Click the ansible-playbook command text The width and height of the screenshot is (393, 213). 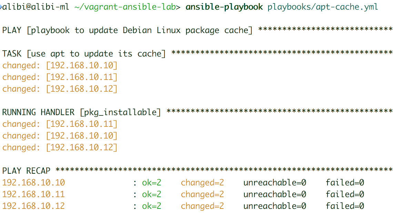pos(224,7)
